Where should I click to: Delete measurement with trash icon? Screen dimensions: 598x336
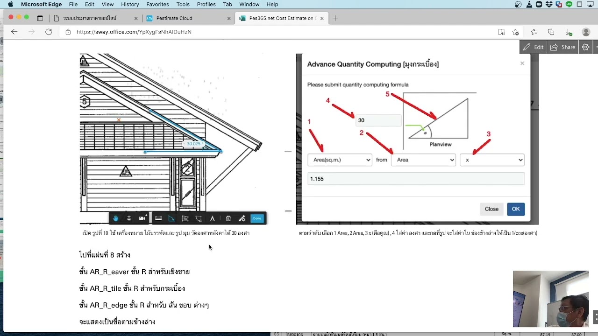[228, 218]
